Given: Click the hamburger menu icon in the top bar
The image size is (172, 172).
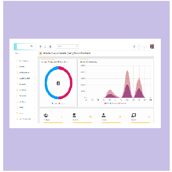Looking at the screenshot, I should click(x=40, y=46).
